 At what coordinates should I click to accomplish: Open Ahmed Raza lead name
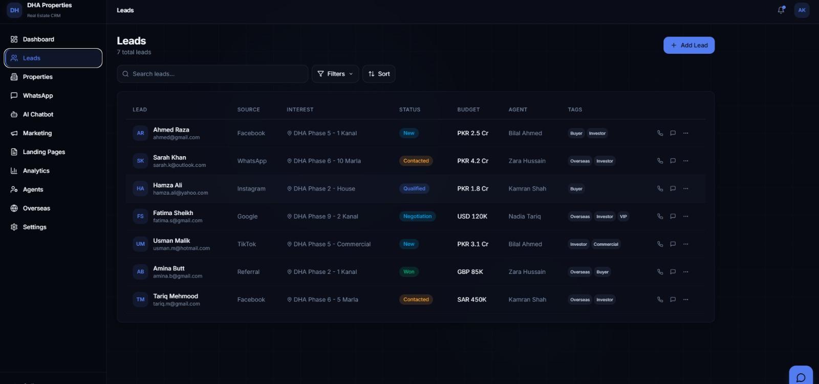coord(171,130)
